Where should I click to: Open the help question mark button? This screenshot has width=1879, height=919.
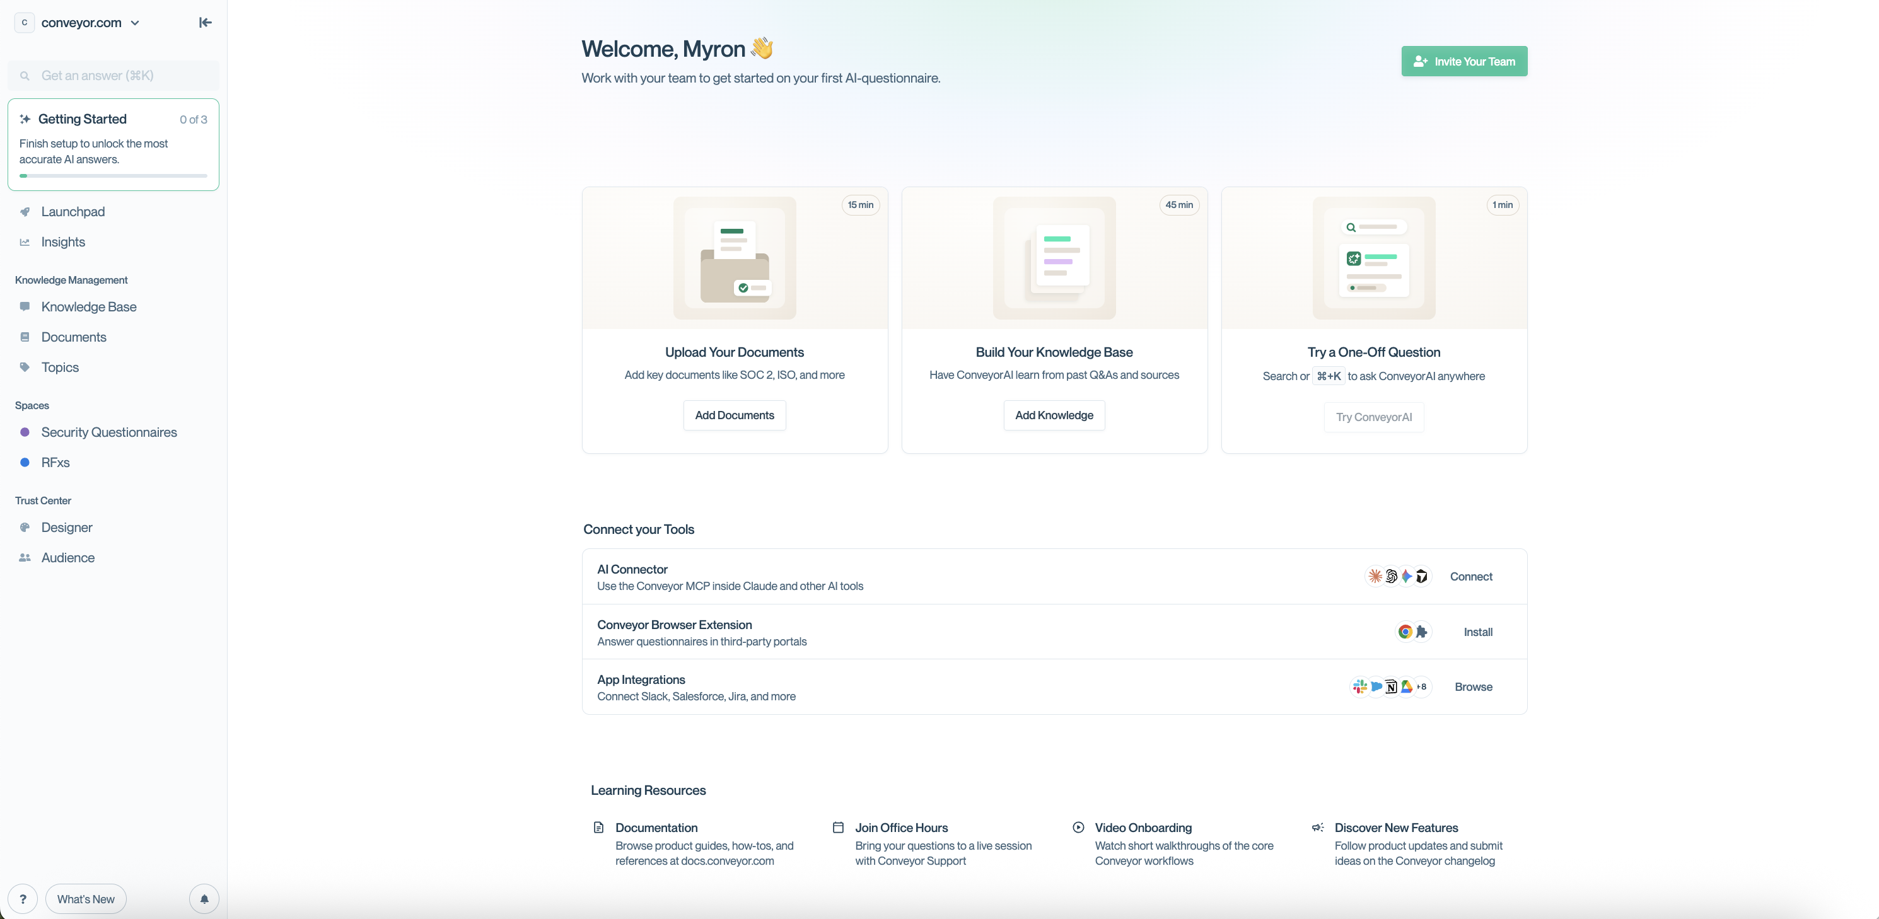tap(23, 899)
